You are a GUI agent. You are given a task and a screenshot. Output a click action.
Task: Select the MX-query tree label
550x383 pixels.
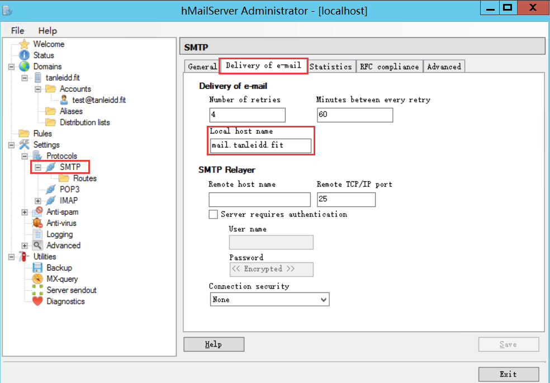[62, 279]
